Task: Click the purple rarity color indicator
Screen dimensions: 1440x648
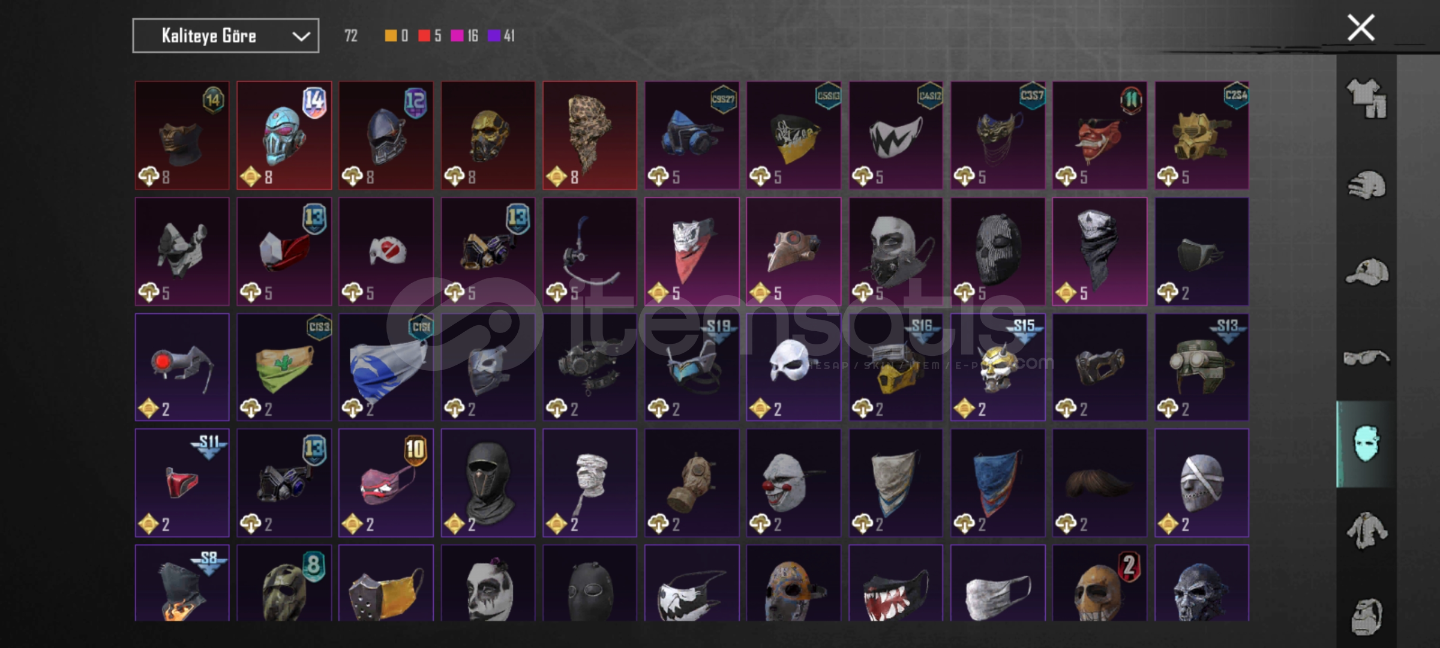Action: tap(494, 36)
